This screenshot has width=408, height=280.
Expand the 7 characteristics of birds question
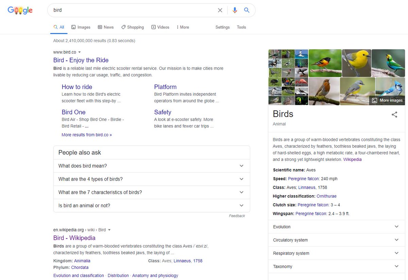152,192
